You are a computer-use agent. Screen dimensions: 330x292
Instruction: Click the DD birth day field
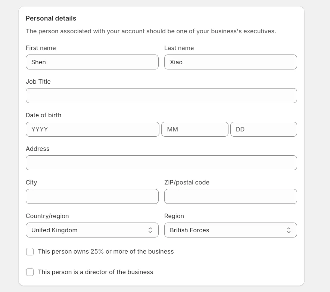pos(264,129)
